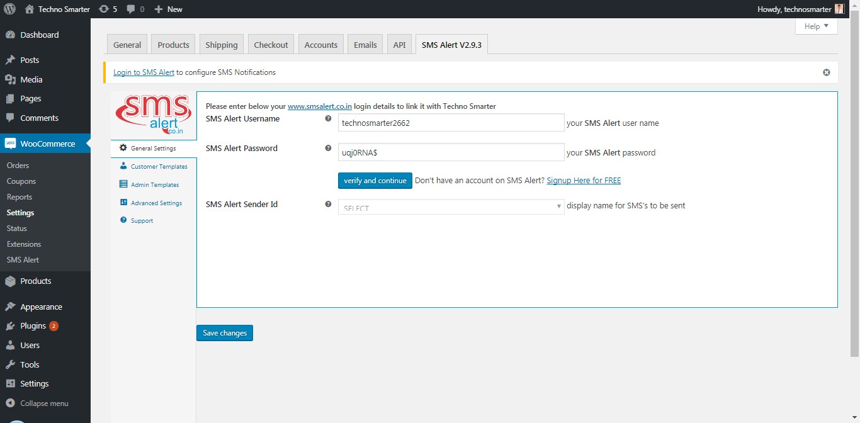Open the Signup Here for FREE link
860x423 pixels.
pos(583,180)
